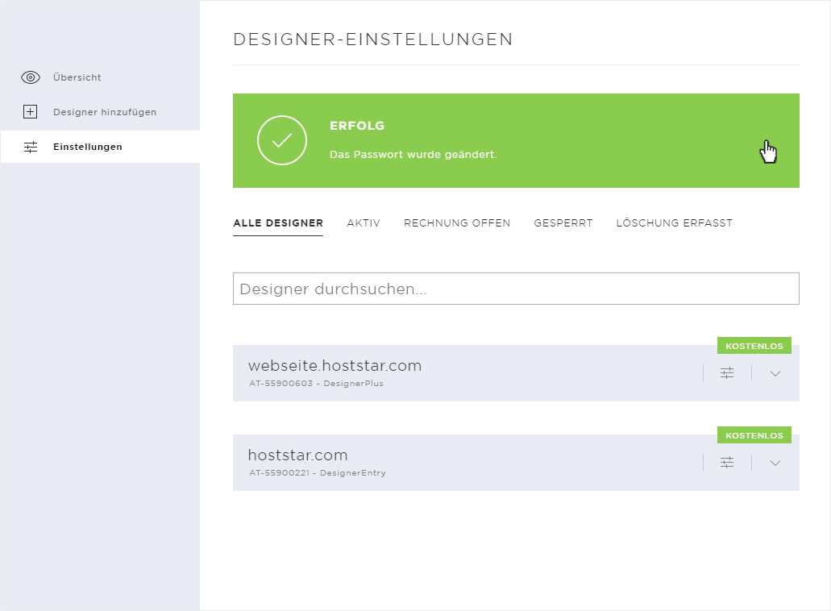
Task: Click the AT-55900221 - DesignerEntry text
Action: [x=318, y=472]
